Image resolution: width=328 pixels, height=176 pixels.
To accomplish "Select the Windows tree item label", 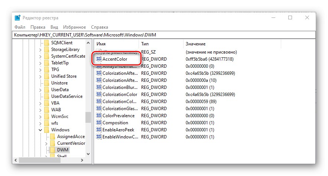I will click(60, 130).
